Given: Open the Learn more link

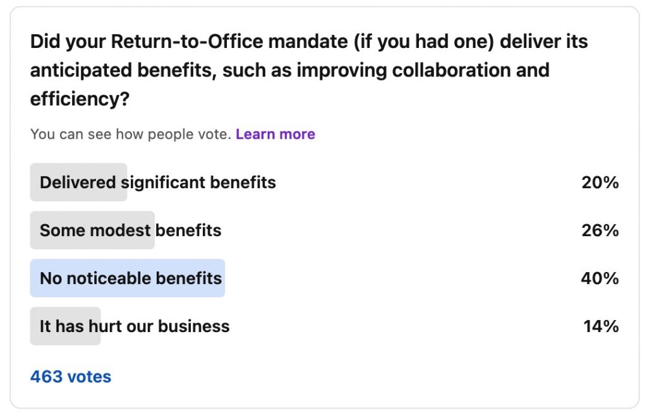Looking at the screenshot, I should (x=275, y=134).
